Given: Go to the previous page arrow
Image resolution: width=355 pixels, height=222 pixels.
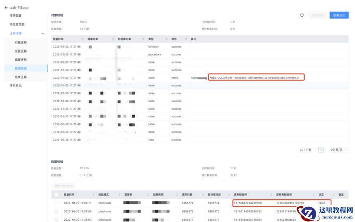Looking at the screenshot, I should coord(315,150).
